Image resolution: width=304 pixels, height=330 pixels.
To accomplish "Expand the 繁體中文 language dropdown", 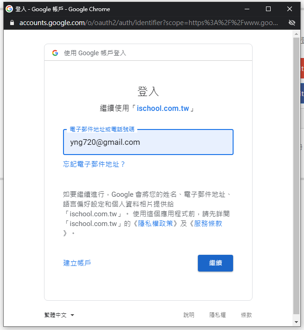I will click(59, 315).
